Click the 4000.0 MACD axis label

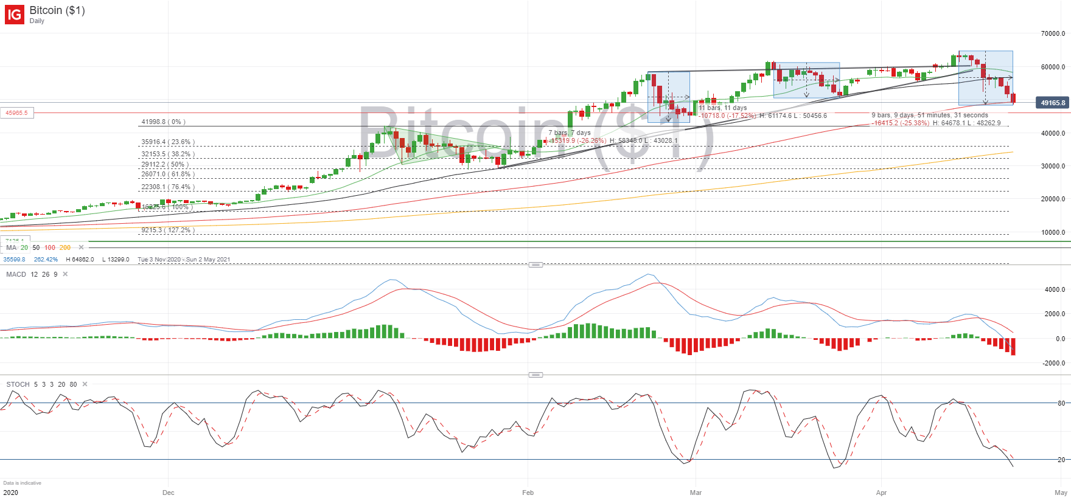[1055, 289]
